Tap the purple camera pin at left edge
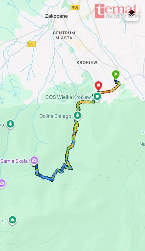Screen dimensions: 145x251 point(2,183)
